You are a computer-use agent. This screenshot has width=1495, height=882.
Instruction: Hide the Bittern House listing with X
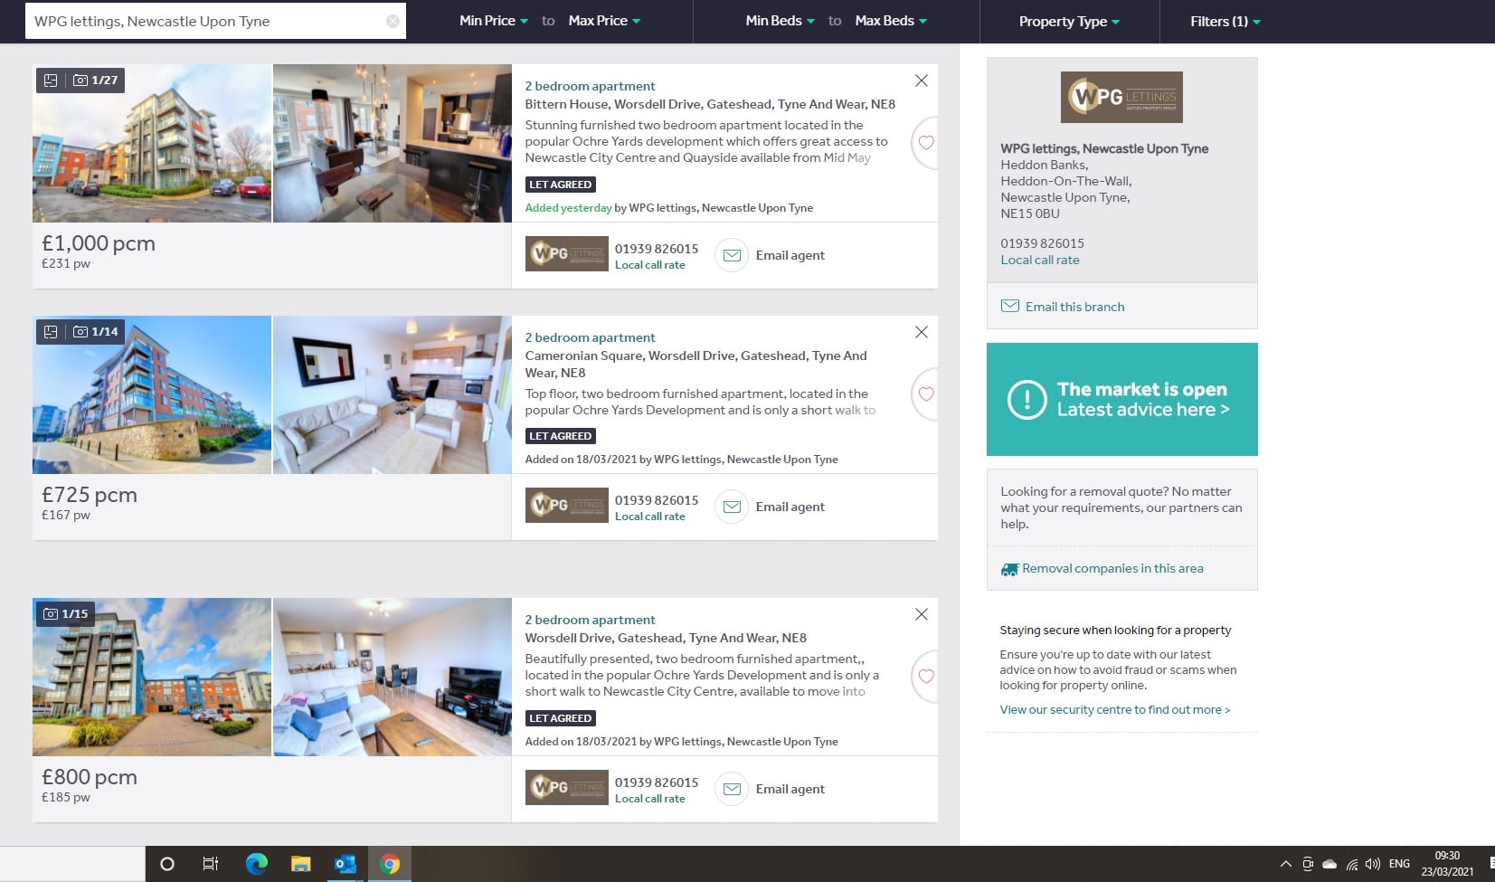[921, 81]
